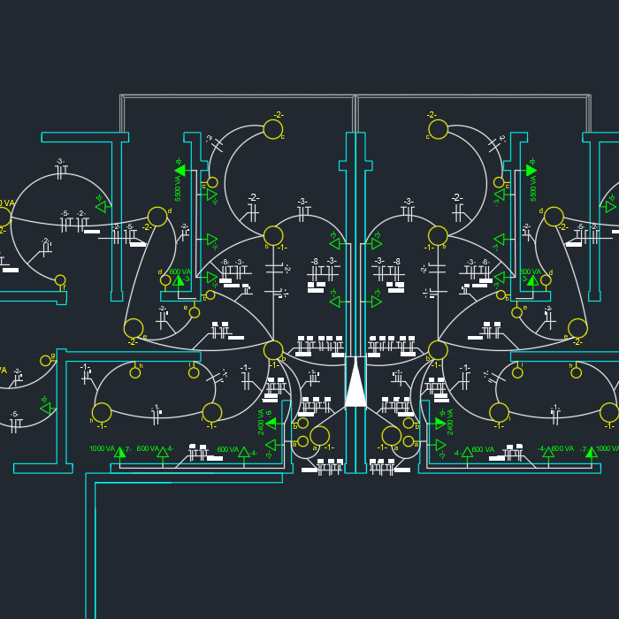Click top-left yellow light circle labeled c
Image resolution: width=619 pixels, height=619 pixels.
(273, 129)
